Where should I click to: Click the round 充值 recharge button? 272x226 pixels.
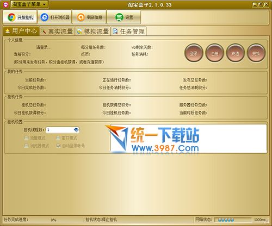tap(235, 53)
